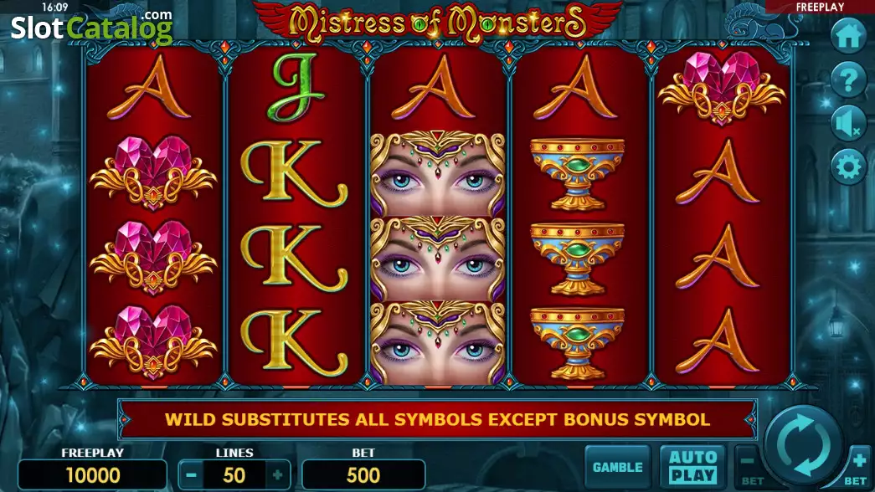Start AUTO PLAY mode
The image size is (875, 492).
[x=692, y=468]
